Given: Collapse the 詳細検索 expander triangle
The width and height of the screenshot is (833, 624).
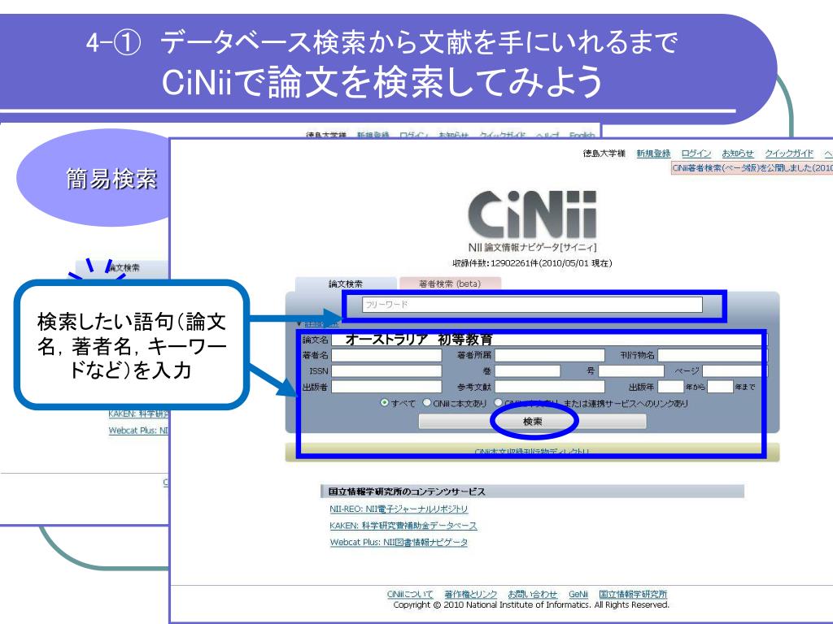Looking at the screenshot, I should click(299, 323).
